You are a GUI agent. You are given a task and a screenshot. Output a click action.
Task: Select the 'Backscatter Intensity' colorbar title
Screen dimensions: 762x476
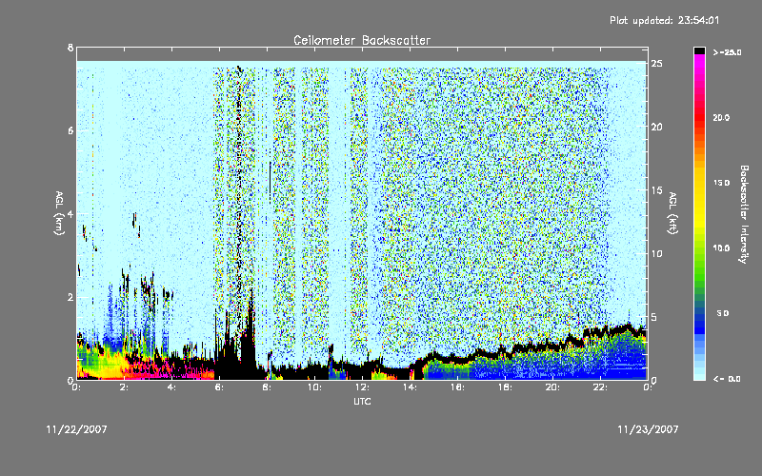click(744, 214)
